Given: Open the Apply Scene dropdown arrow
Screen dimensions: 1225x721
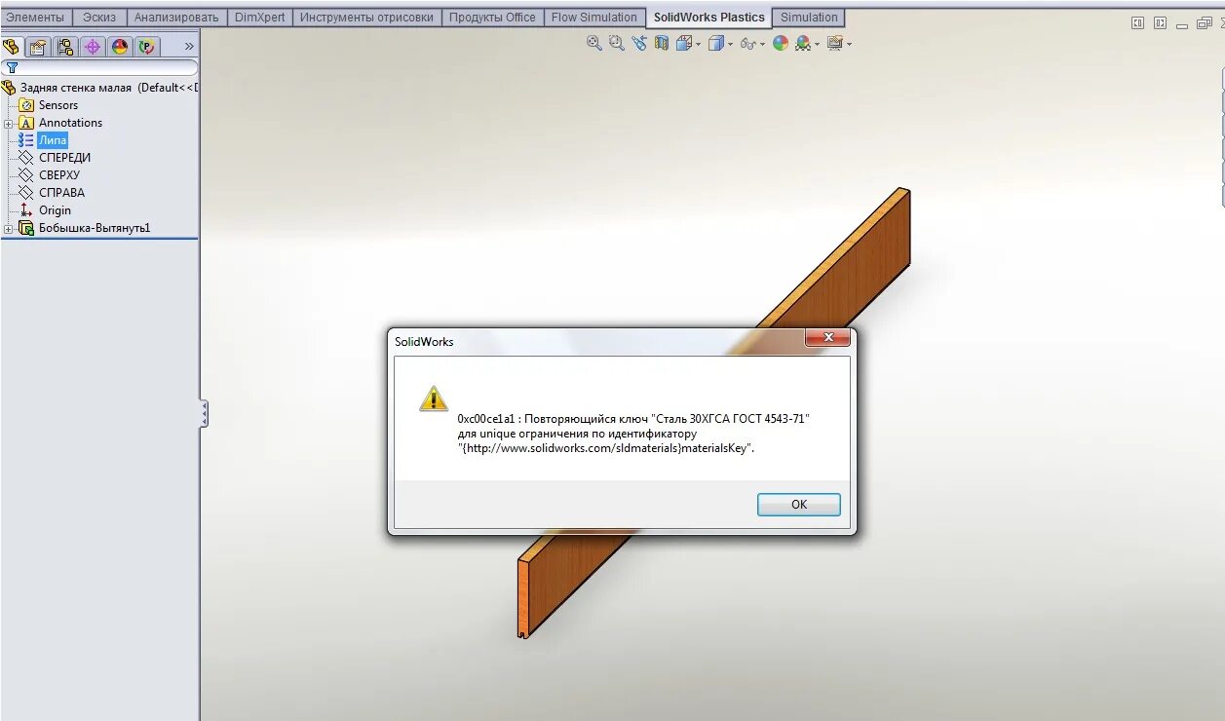Looking at the screenshot, I should pyautogui.click(x=817, y=44).
